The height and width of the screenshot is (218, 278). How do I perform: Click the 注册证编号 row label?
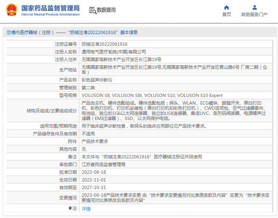tap(66, 44)
